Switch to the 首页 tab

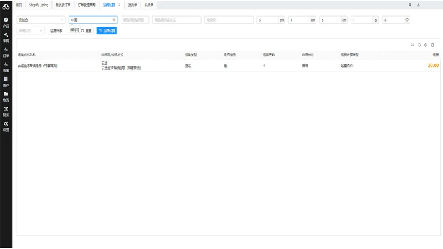[x=19, y=5]
